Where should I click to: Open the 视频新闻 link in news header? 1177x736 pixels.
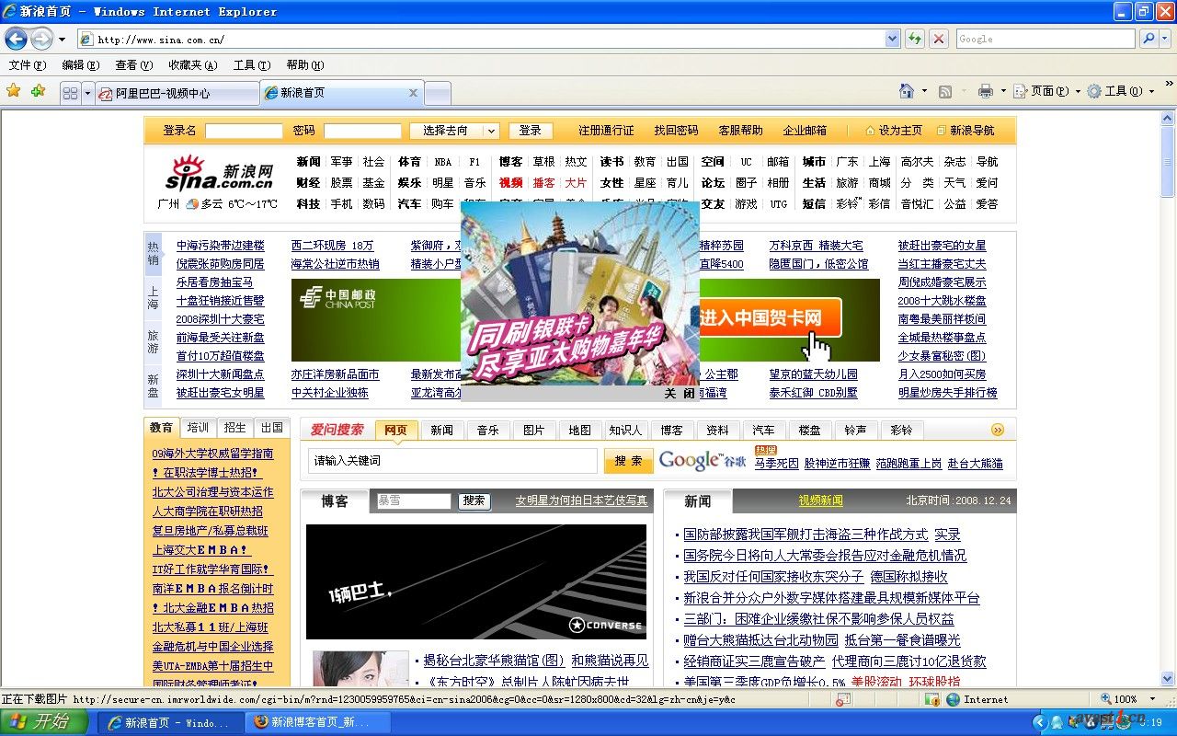pyautogui.click(x=821, y=500)
